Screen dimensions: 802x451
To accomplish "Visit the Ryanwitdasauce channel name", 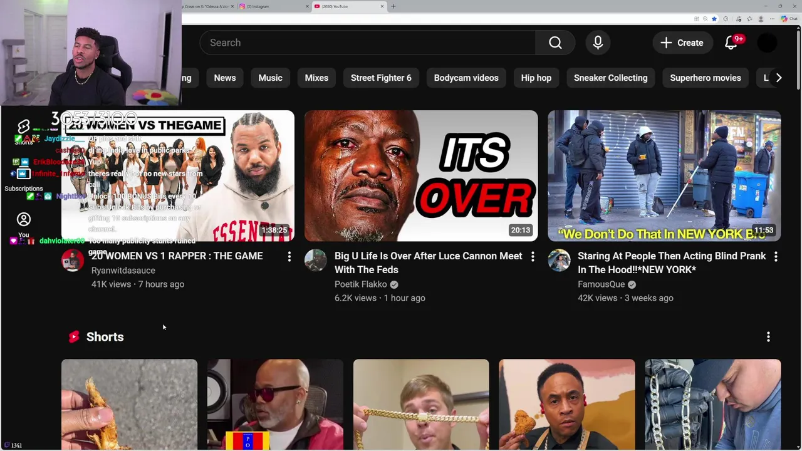I will (123, 270).
